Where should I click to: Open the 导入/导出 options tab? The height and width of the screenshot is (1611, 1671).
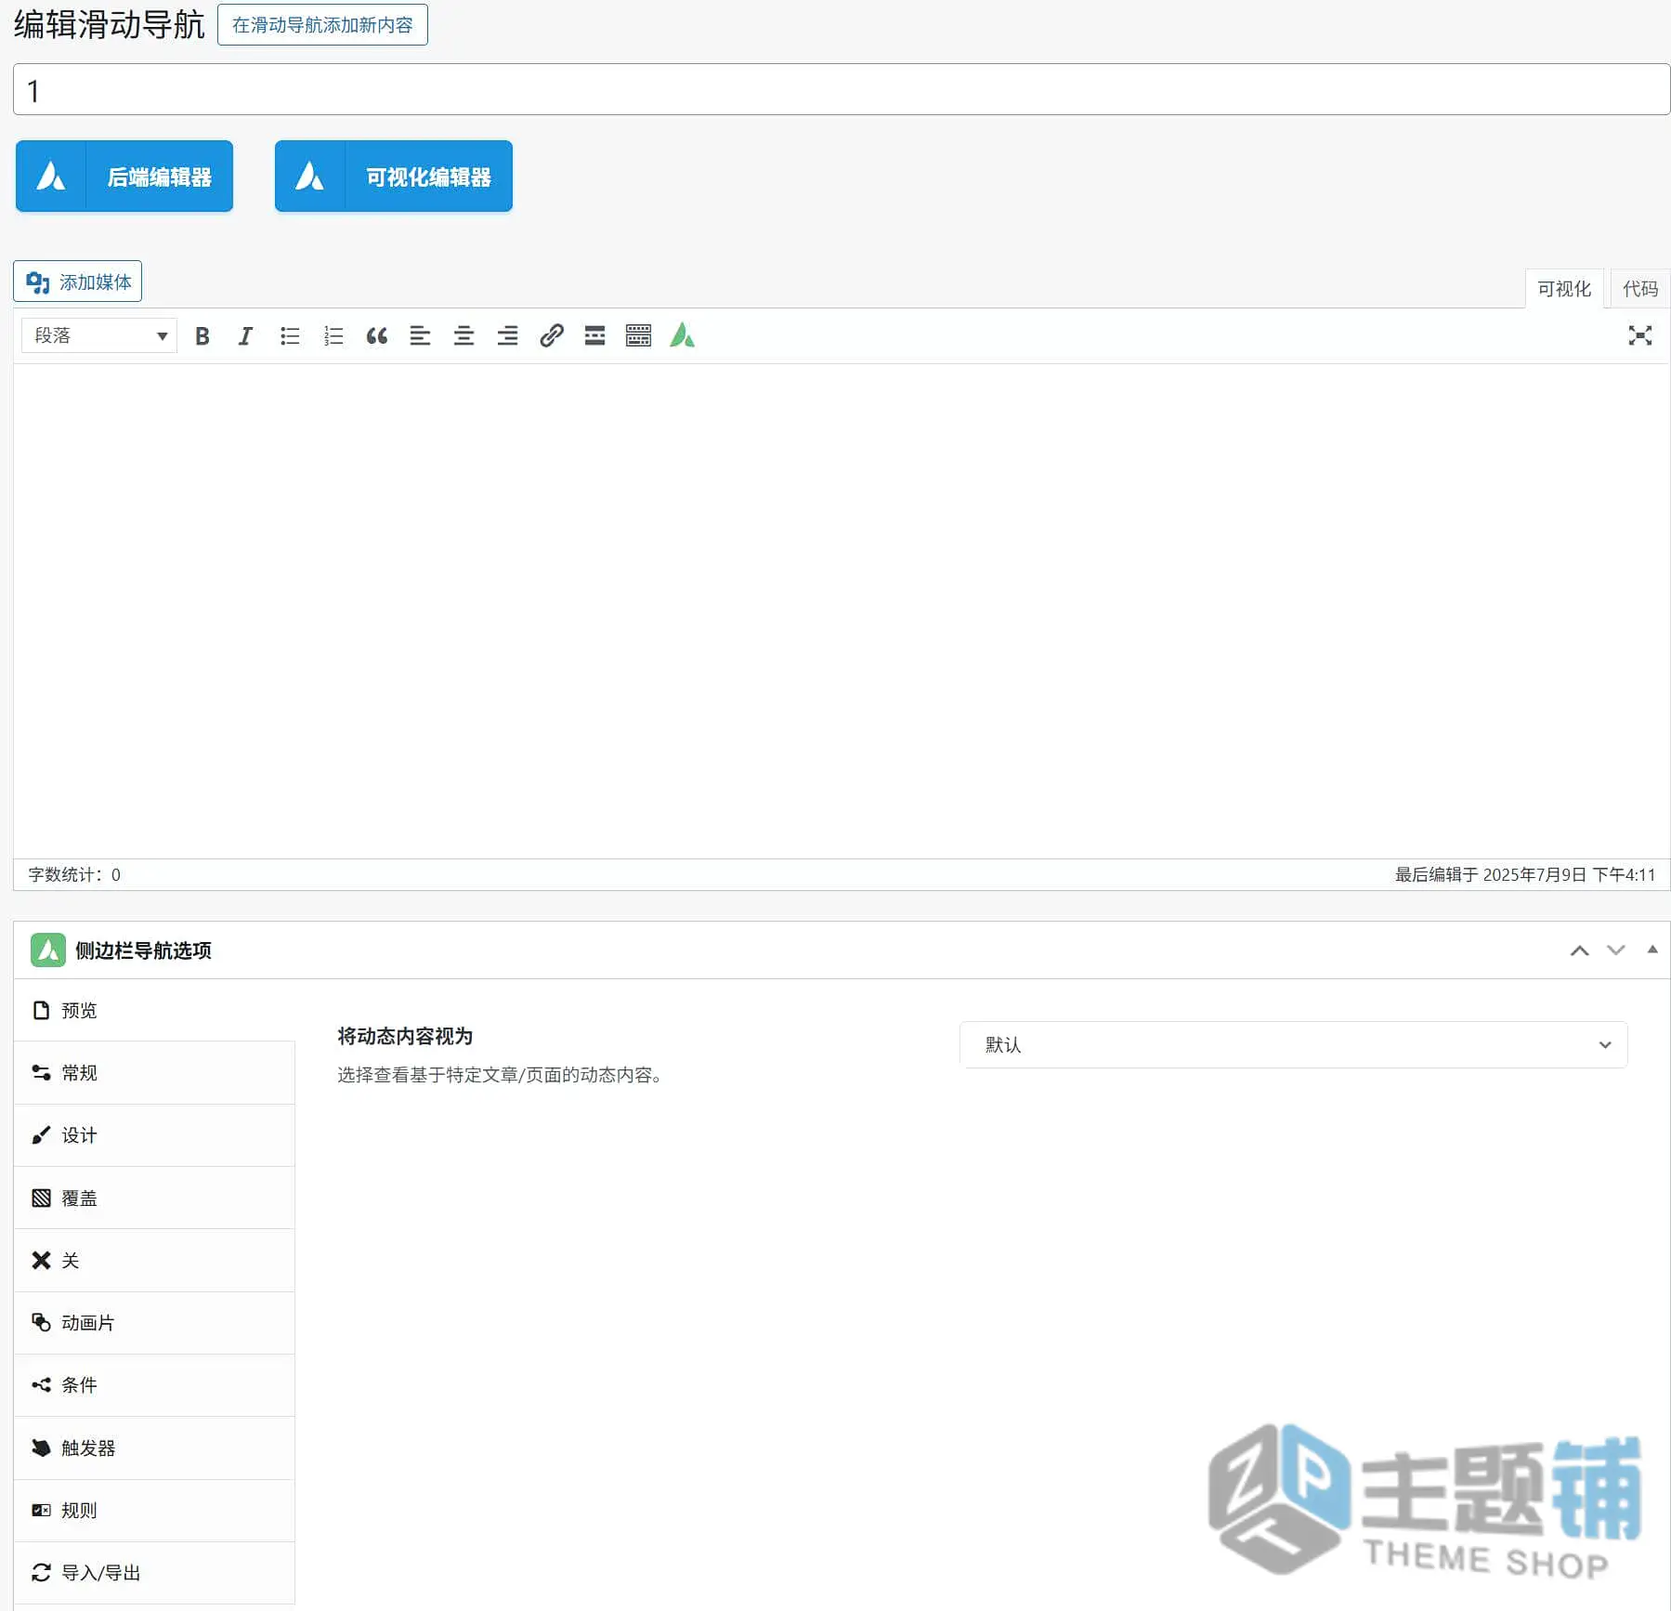pyautogui.click(x=154, y=1573)
